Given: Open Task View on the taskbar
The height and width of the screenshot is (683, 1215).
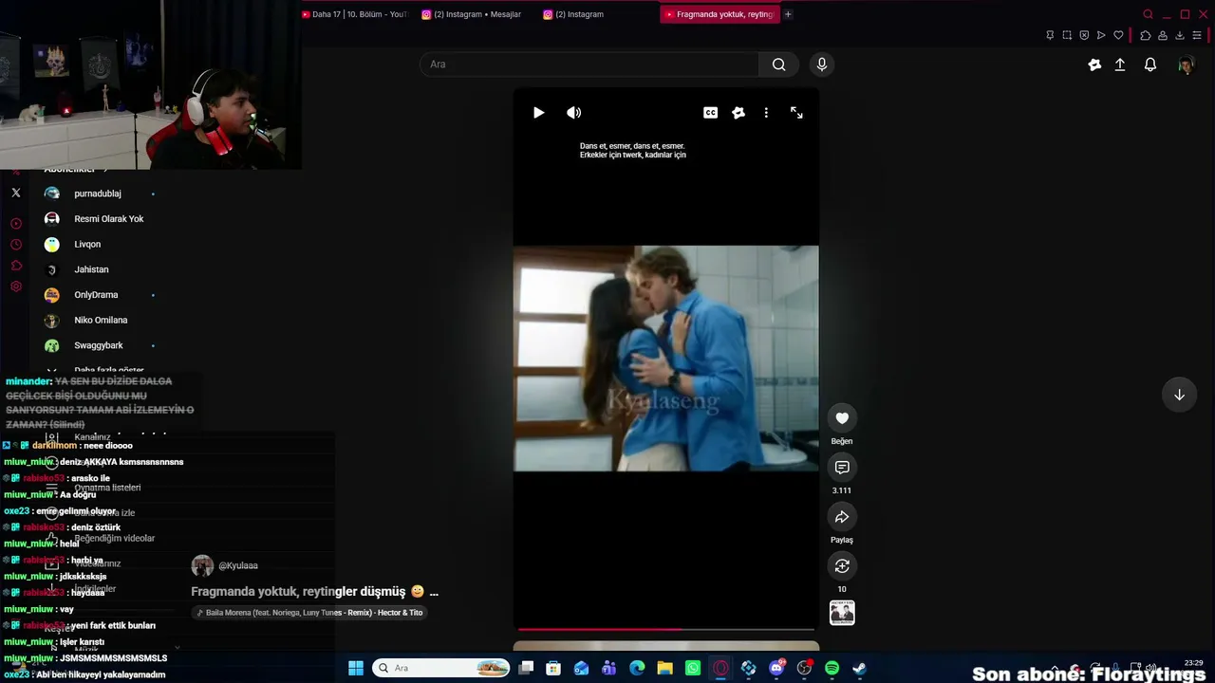Looking at the screenshot, I should coord(526,668).
